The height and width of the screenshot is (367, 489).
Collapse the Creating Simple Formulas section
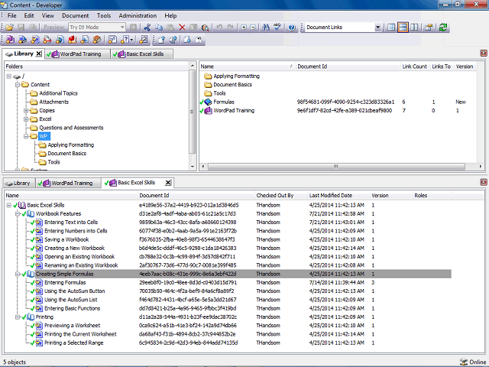18,274
